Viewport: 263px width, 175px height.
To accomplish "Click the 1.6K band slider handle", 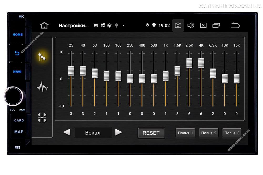I will point(178,71).
